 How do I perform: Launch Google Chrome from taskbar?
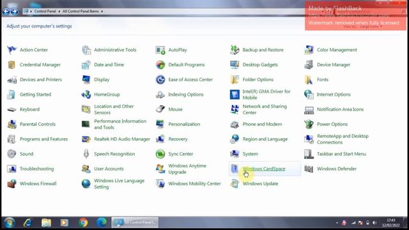point(83,223)
